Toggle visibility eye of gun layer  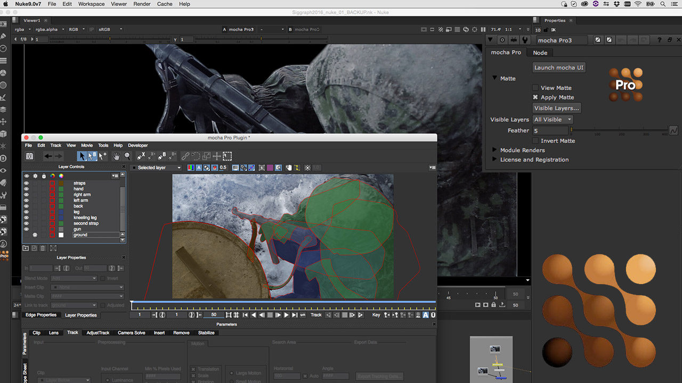[26, 229]
